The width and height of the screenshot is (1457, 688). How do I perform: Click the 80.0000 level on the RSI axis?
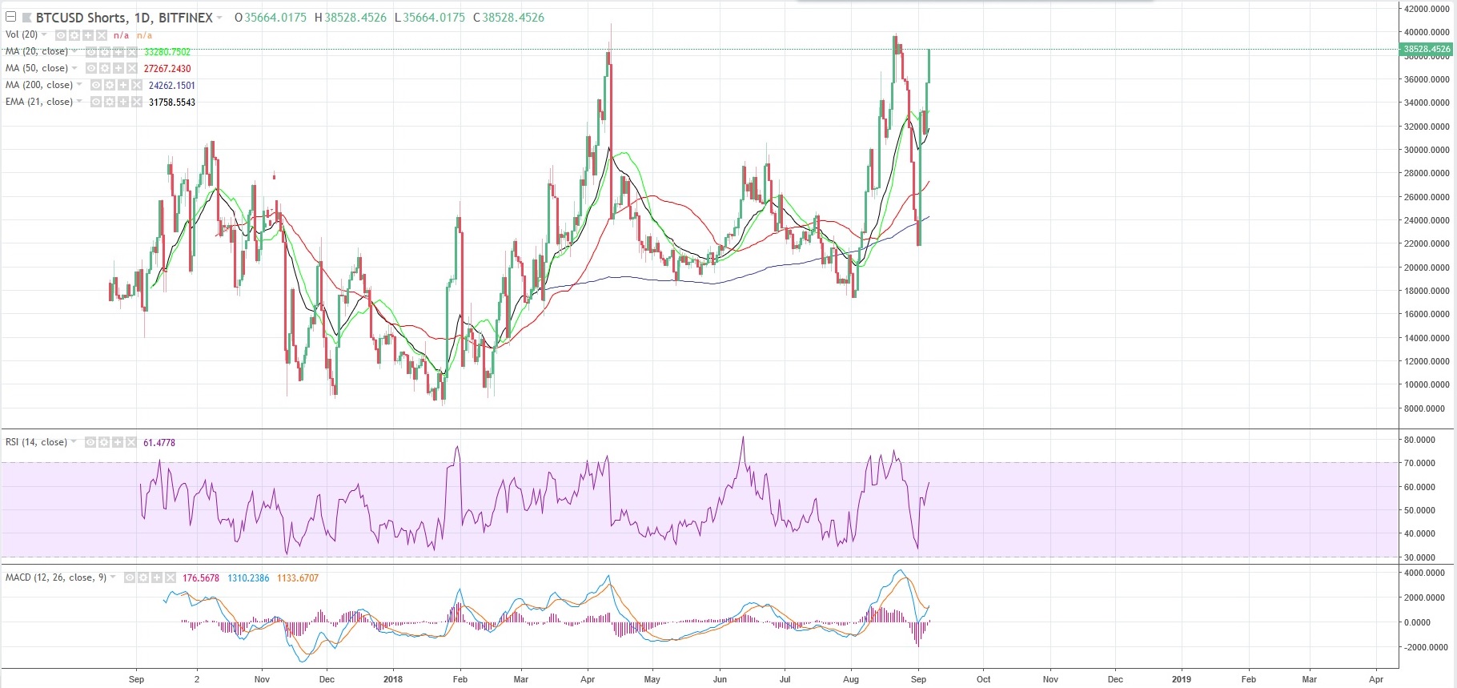pos(1420,440)
